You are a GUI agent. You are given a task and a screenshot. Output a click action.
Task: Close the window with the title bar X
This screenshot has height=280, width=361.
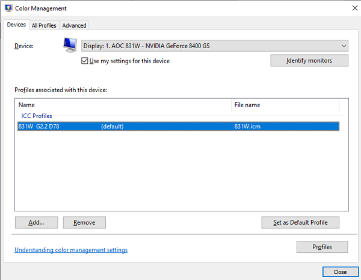(352, 8)
